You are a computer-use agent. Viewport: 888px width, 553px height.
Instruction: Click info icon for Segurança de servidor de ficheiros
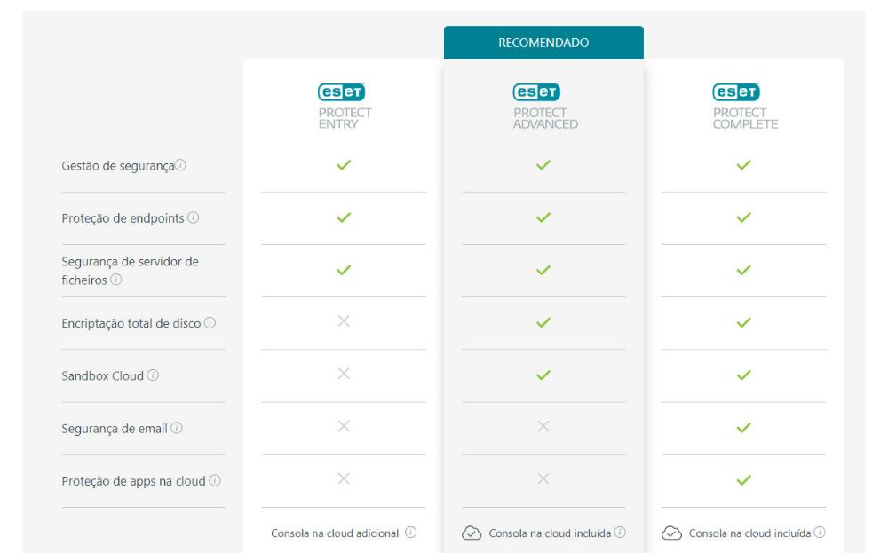[116, 280]
